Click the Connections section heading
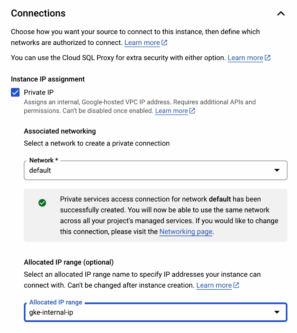Screen dimensions: 297x333 tap(38, 13)
